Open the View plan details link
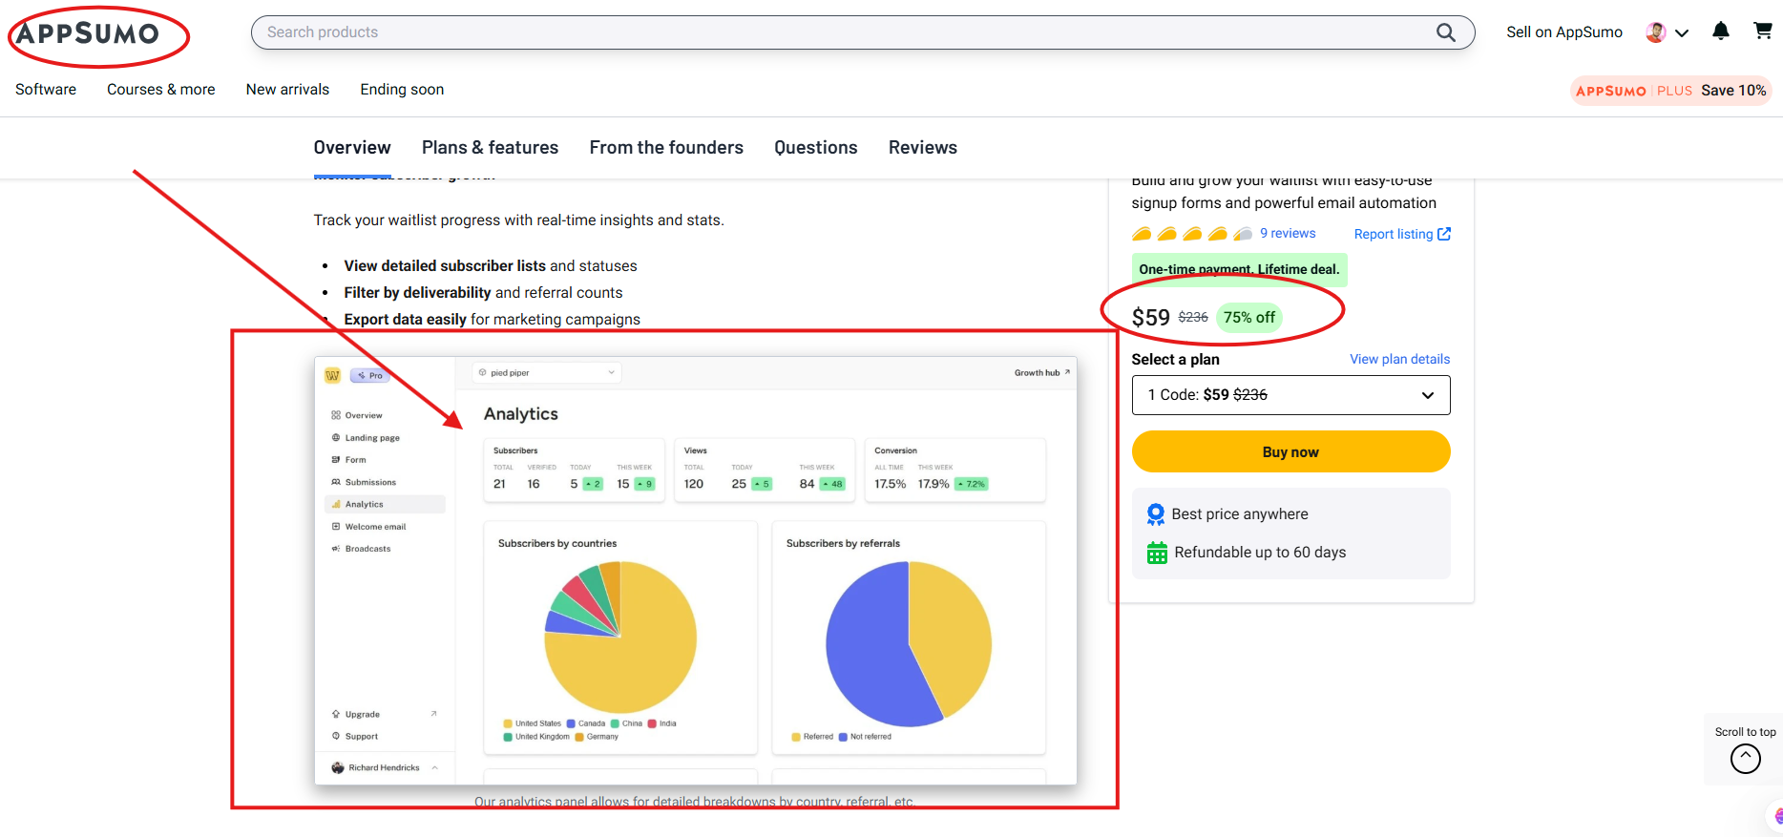Screen dimensions: 1783x837 coord(1399,359)
